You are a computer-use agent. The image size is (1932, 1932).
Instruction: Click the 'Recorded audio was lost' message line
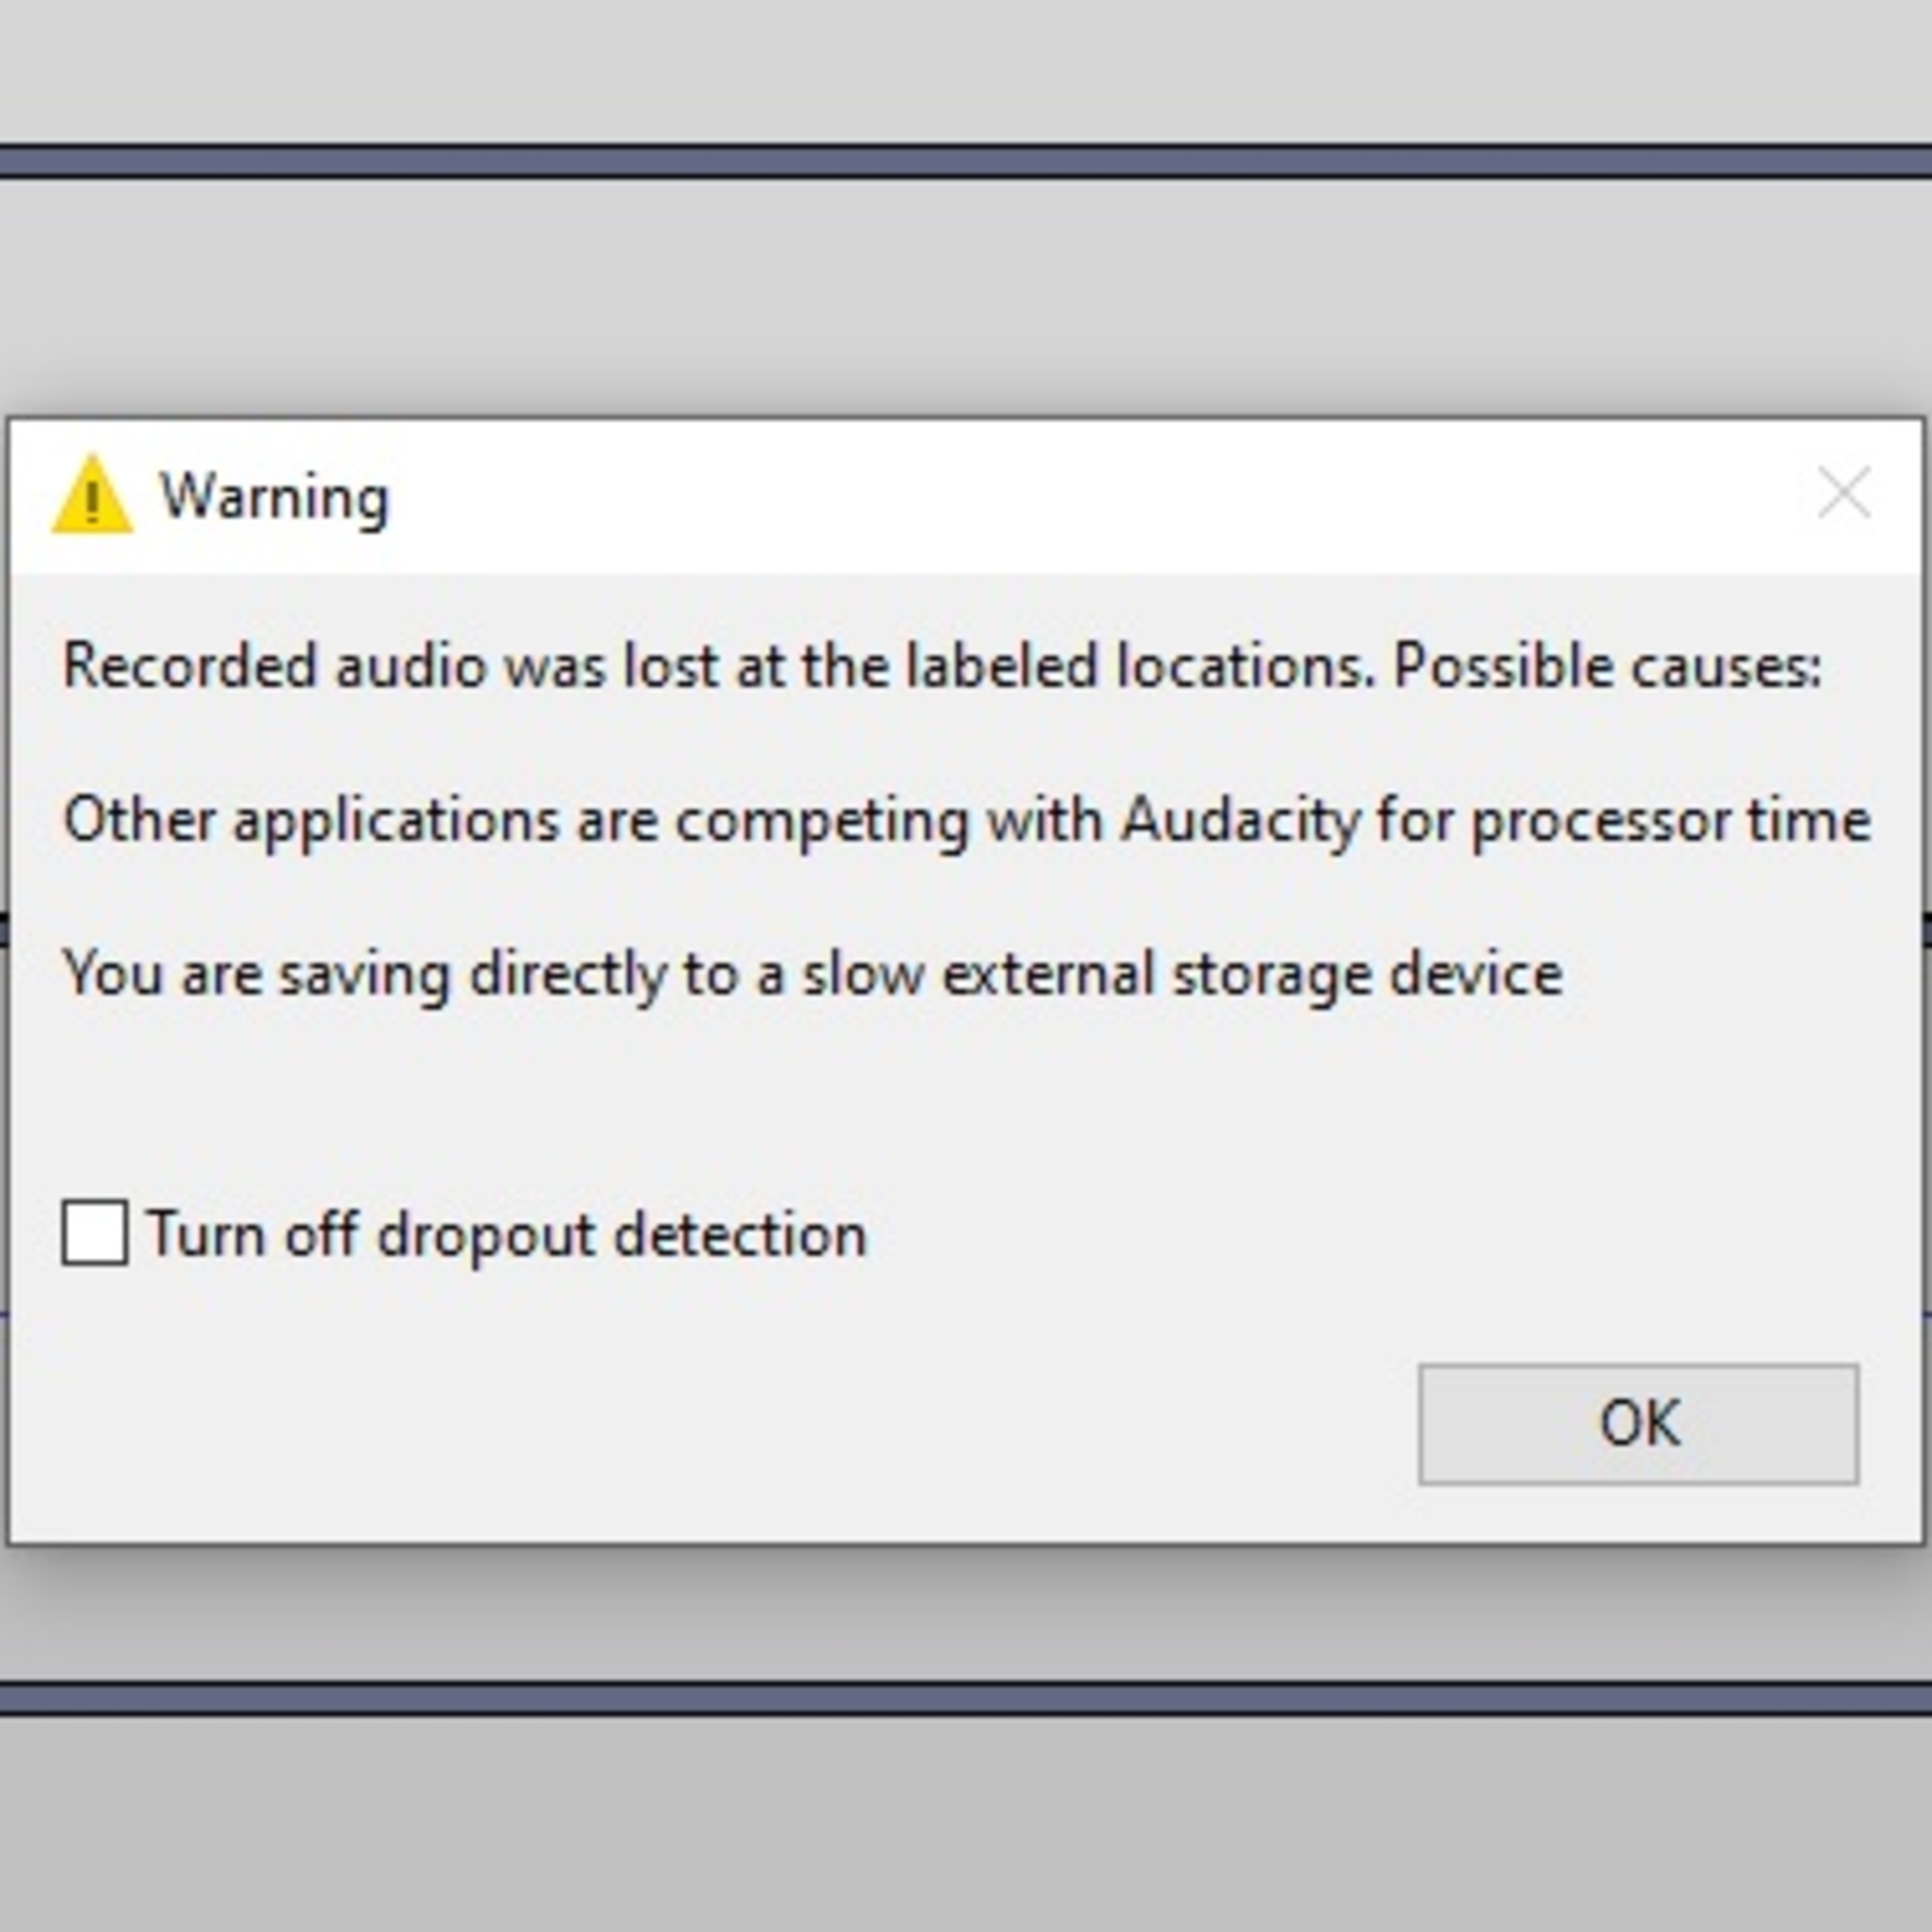pos(942,665)
